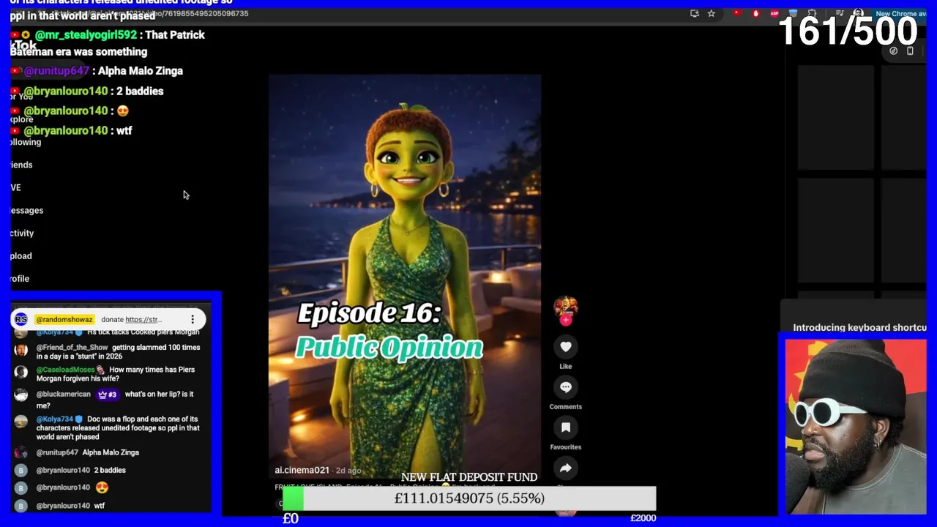Click the crown #3 badge beside bluckamerican
The image size is (937, 527).
click(107, 395)
